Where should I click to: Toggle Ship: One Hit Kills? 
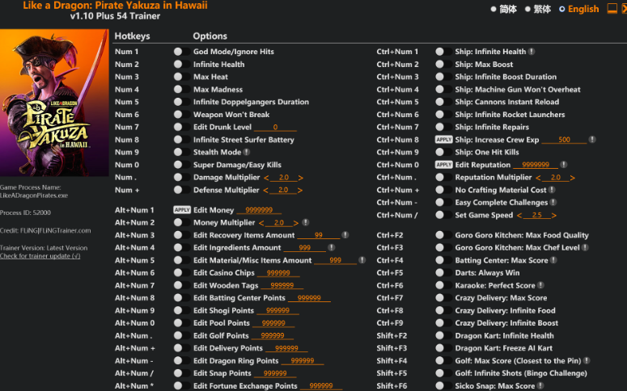coord(443,152)
